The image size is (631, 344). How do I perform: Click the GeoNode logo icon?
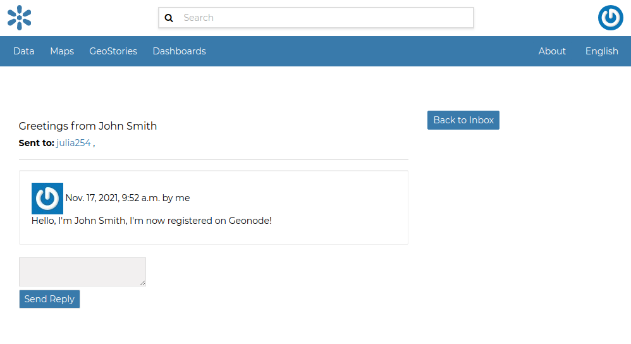tap(19, 18)
